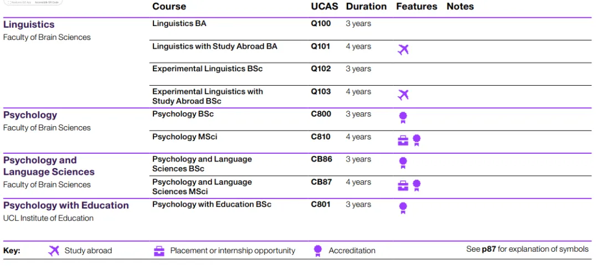Click the Features column header

click(x=416, y=7)
